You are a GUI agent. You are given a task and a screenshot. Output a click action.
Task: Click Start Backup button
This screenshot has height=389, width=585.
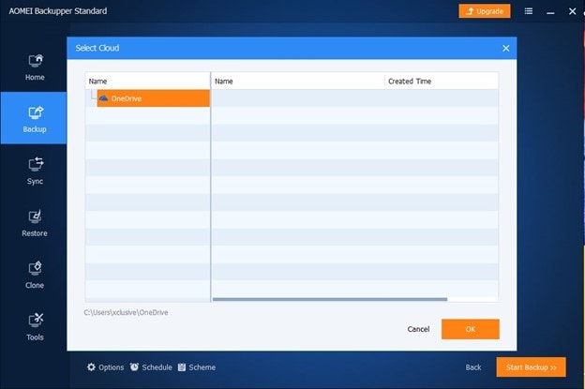[531, 367]
